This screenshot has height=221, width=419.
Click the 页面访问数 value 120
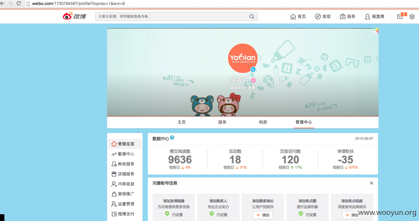point(290,160)
